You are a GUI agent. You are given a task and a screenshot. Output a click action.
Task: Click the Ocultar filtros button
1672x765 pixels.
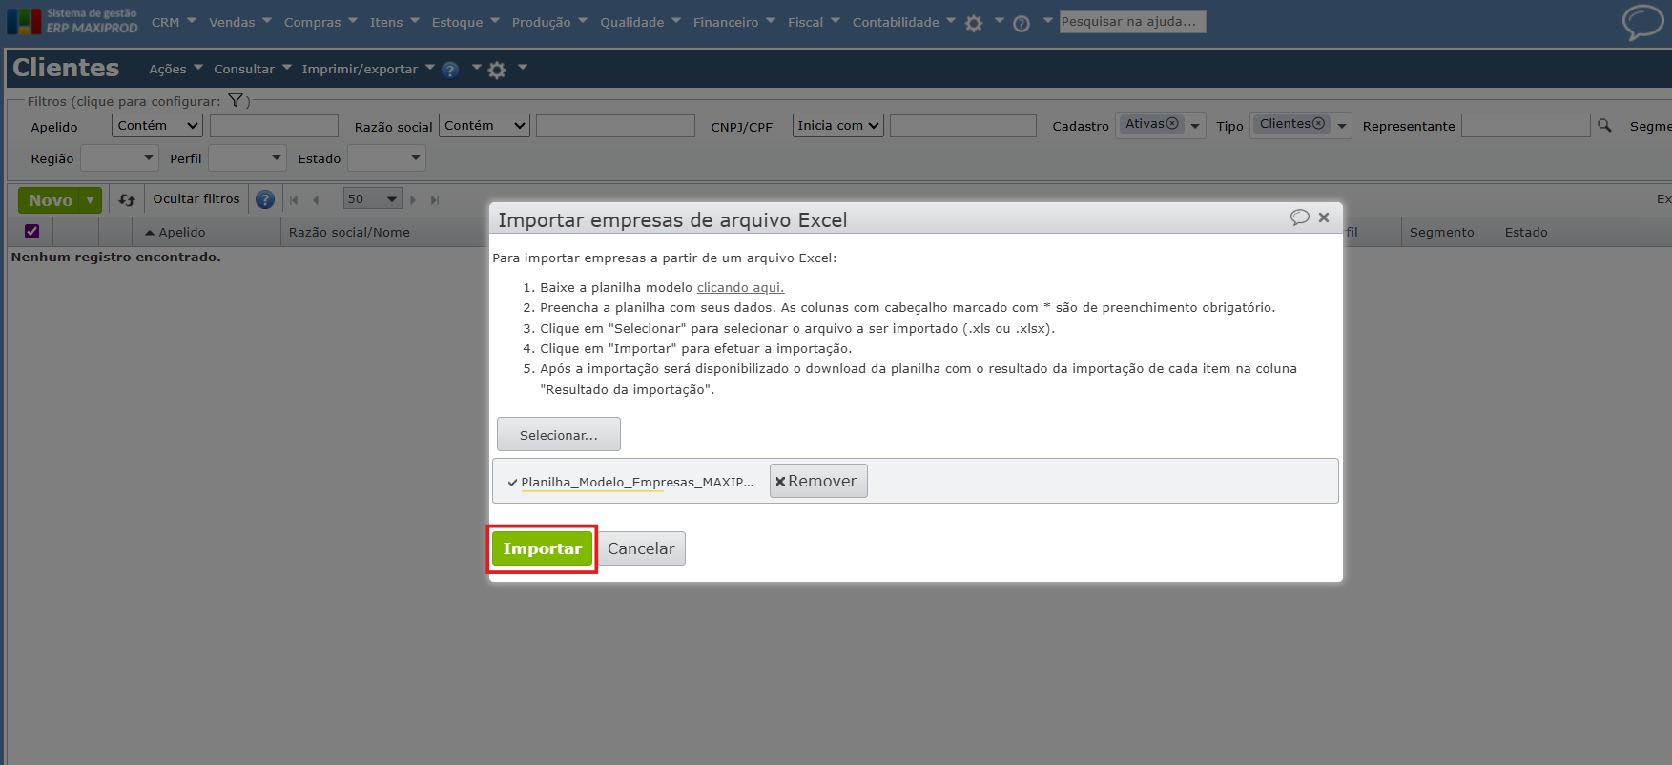[196, 199]
